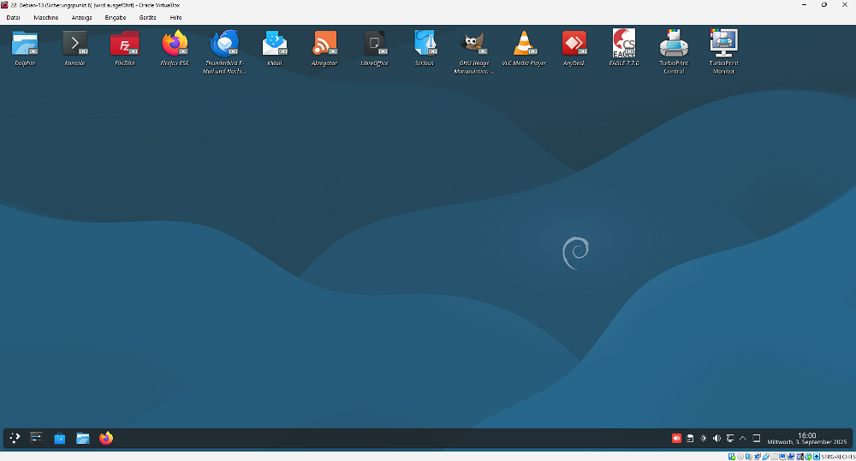Open Akregator feed reader icon
856x461 pixels.
(324, 44)
